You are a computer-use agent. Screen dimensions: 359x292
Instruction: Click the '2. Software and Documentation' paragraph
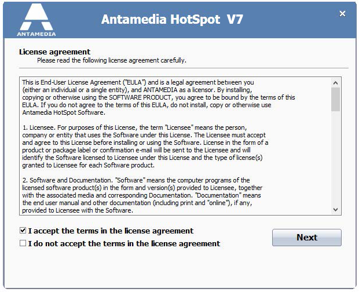pyautogui.click(x=142, y=195)
